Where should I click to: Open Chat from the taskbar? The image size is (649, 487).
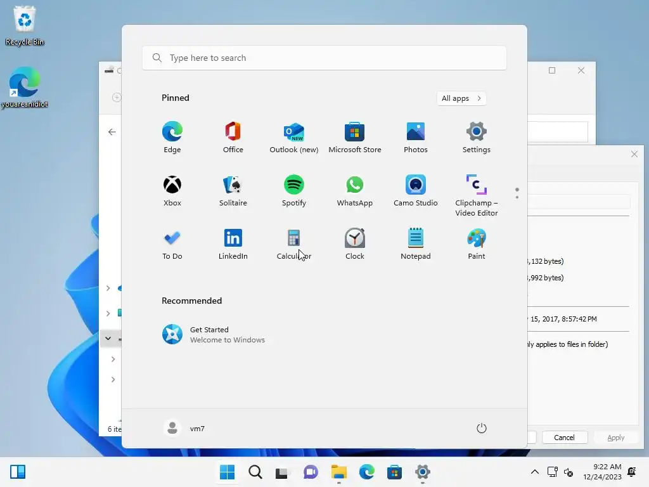(x=311, y=472)
